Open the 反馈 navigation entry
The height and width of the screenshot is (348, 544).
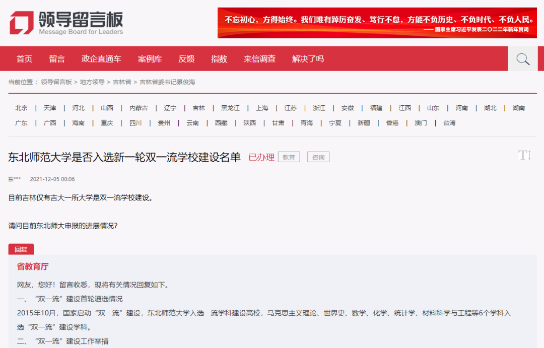[187, 58]
